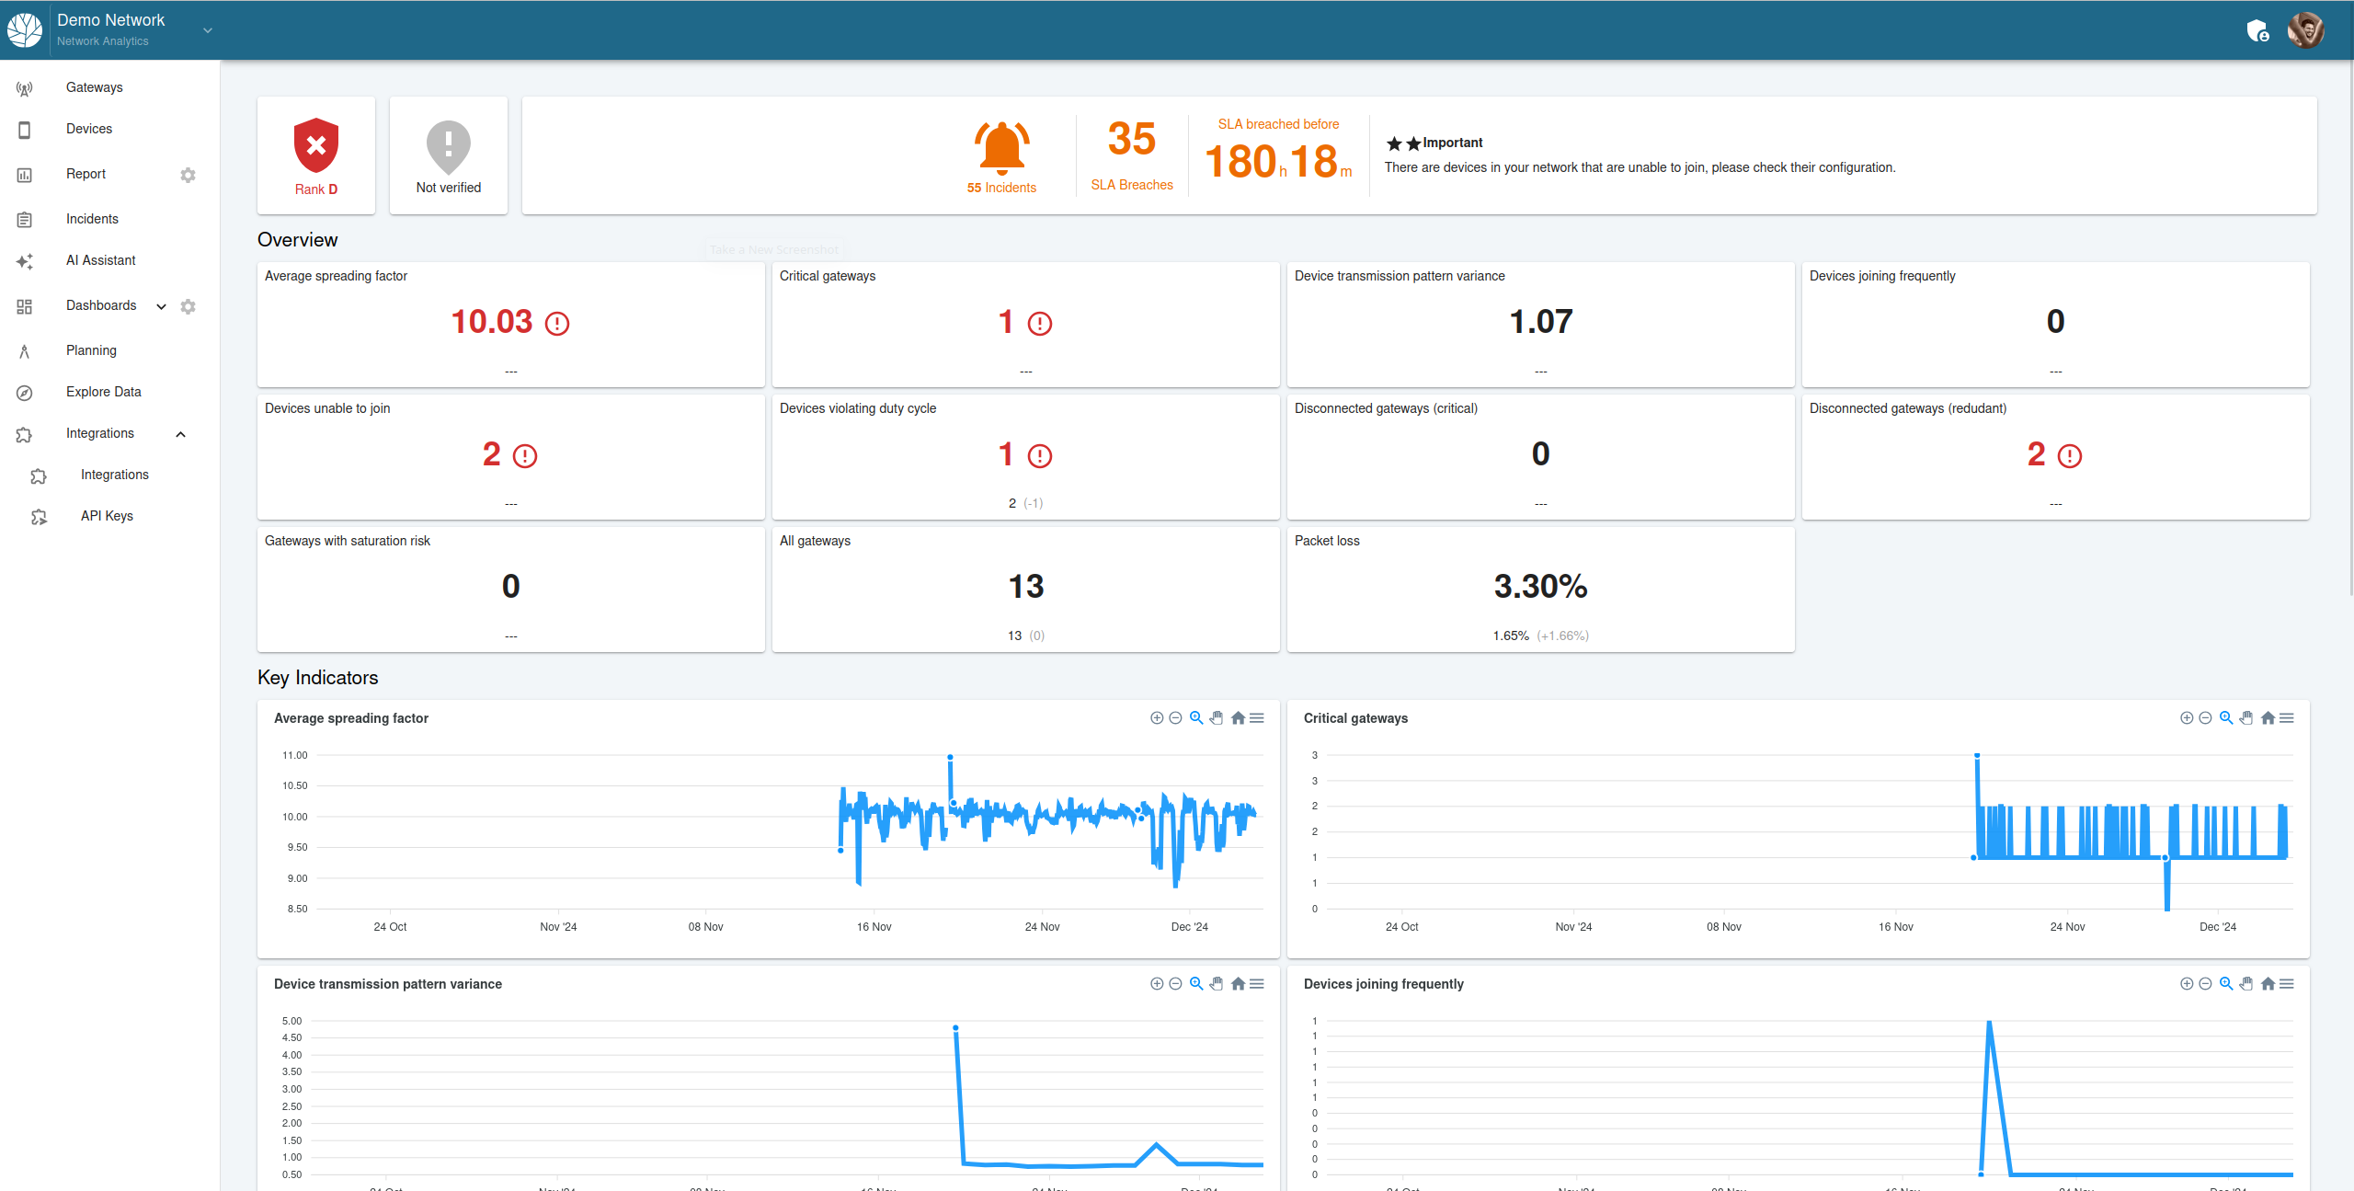Open the Demo Network dropdown arrow
This screenshot has width=2354, height=1191.
coord(208,30)
